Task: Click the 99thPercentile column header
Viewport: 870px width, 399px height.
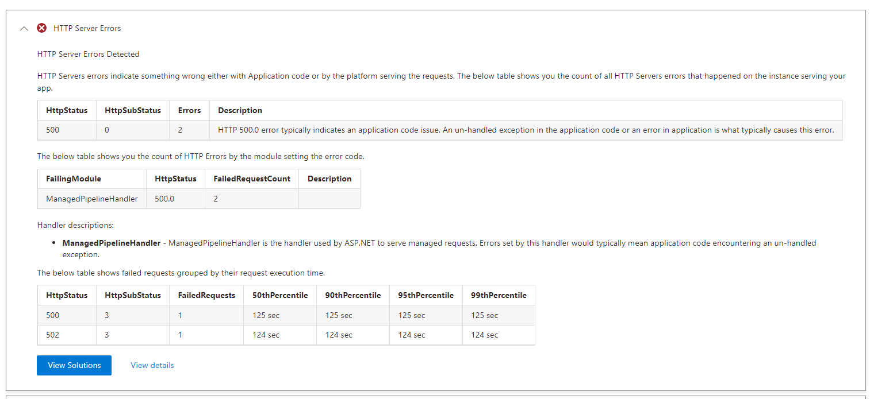Action: (x=499, y=295)
